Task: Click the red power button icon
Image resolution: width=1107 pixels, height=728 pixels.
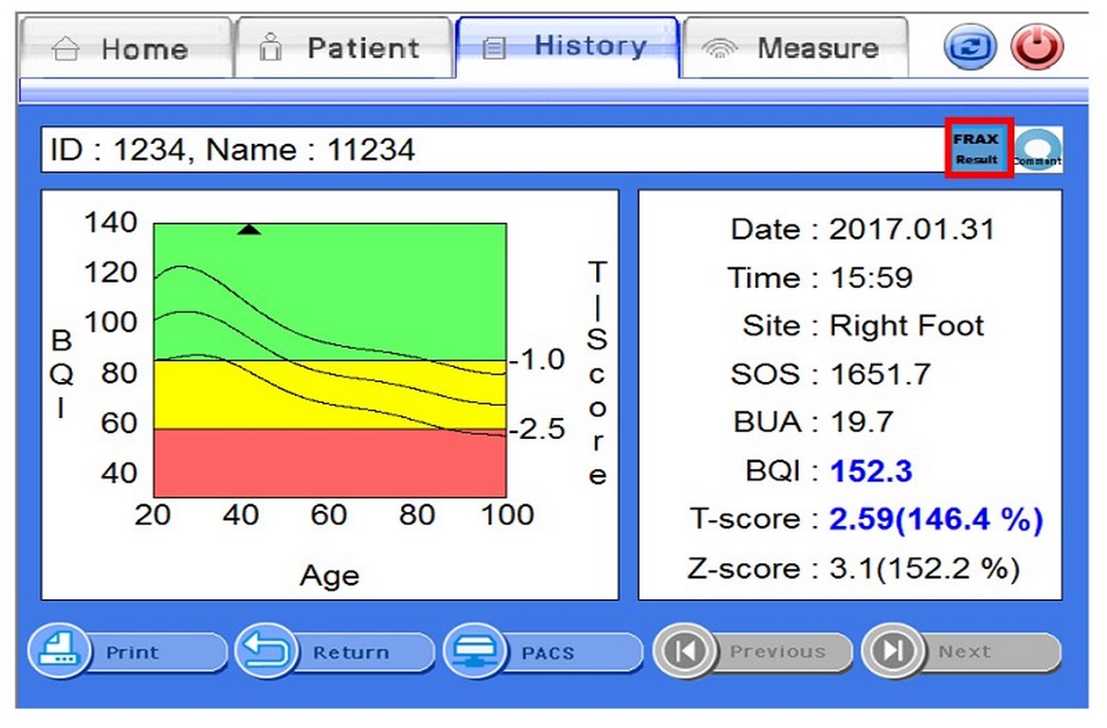Action: pos(1037,47)
